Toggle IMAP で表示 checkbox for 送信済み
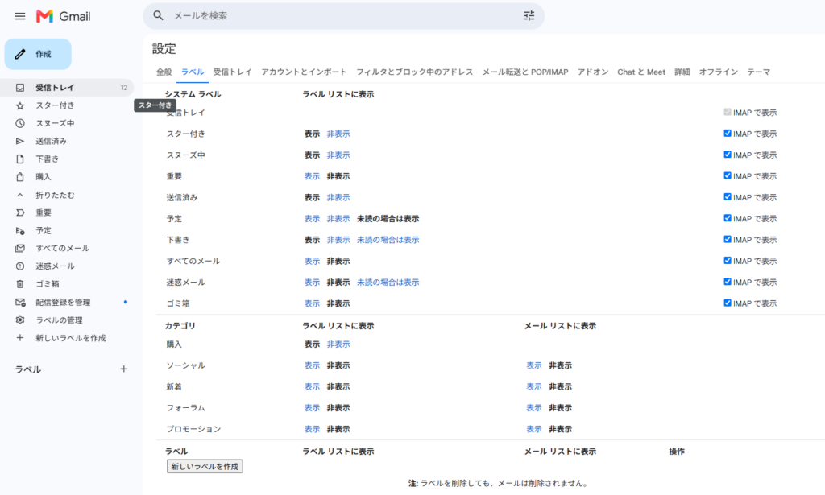Viewport: 825px width, 495px height. point(728,197)
